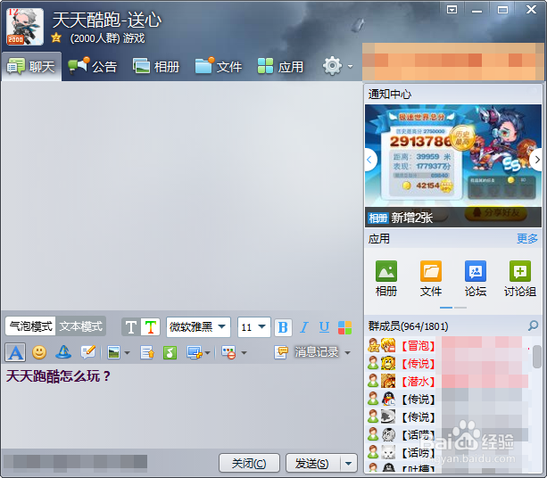Click the screen capture icon

[194, 352]
